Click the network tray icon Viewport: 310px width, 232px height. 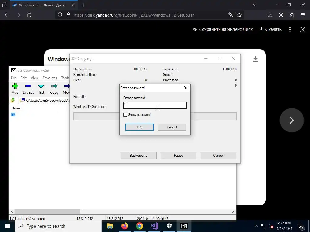[264, 226]
